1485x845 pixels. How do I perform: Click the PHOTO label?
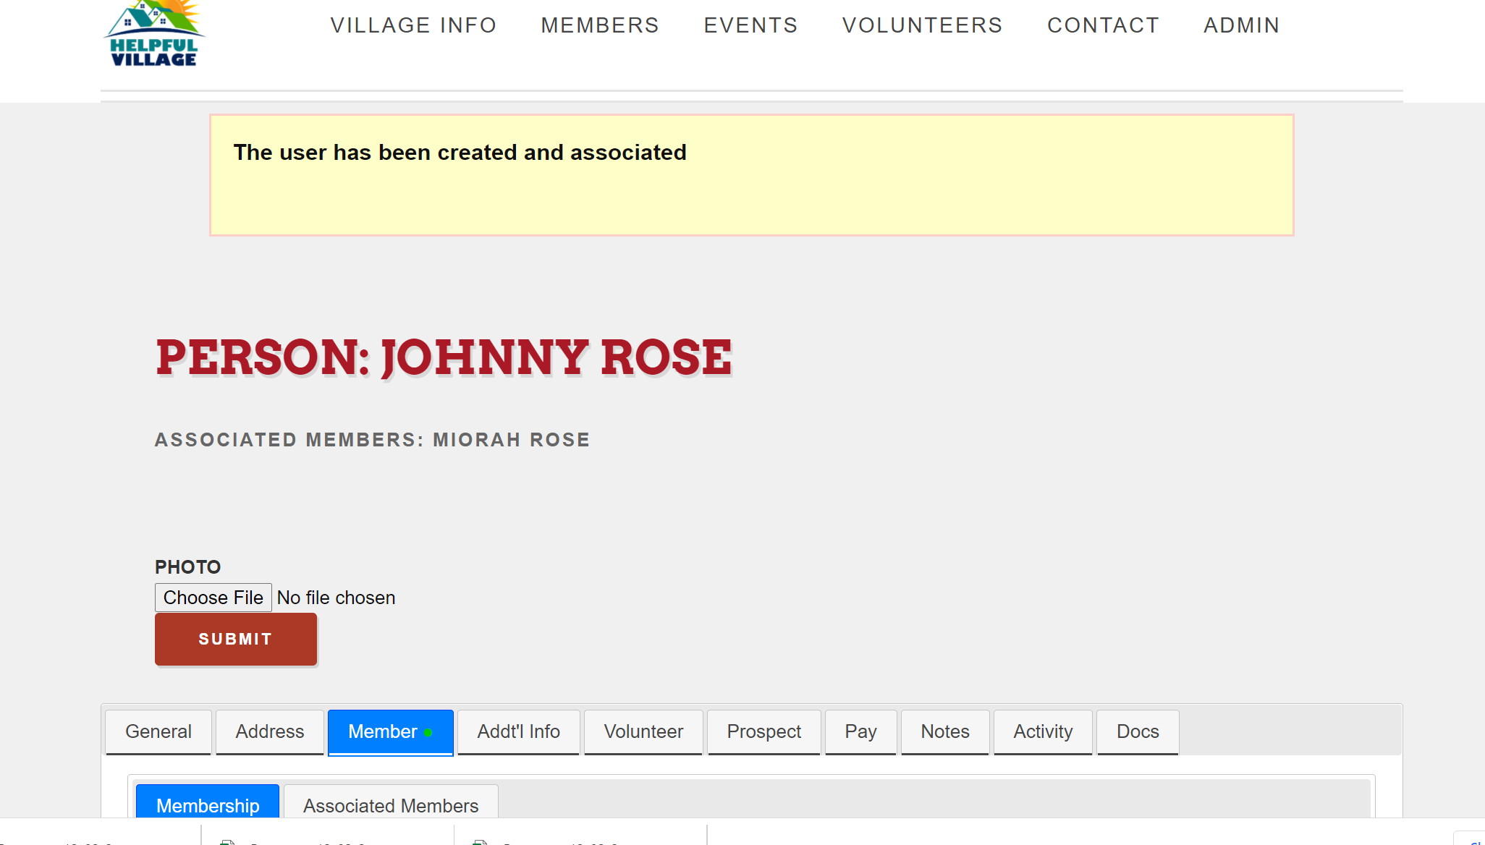(187, 567)
